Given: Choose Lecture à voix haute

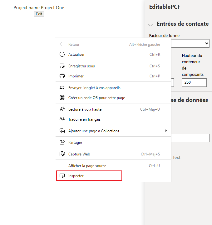Looking at the screenshot, I should click(113, 109).
